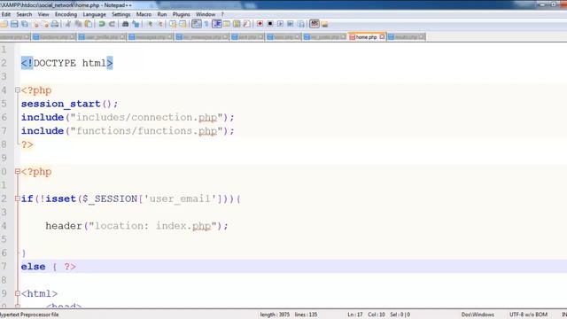Open the User Defined Language icon
Image resolution: width=567 pixels, height=319 pixels.
pos(227,24)
